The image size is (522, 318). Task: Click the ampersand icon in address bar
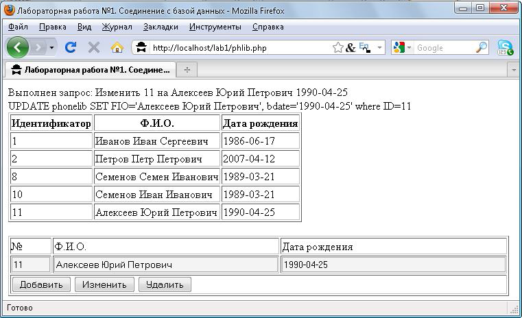(351, 47)
